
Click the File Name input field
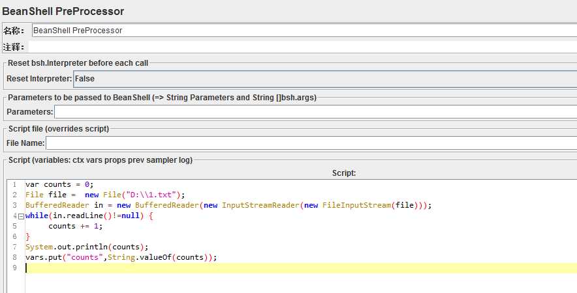[x=311, y=143]
